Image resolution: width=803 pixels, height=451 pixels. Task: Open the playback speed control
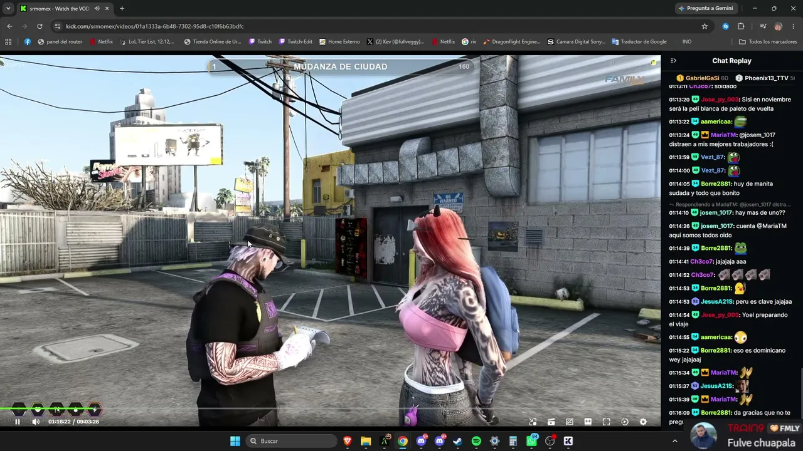(x=625, y=422)
